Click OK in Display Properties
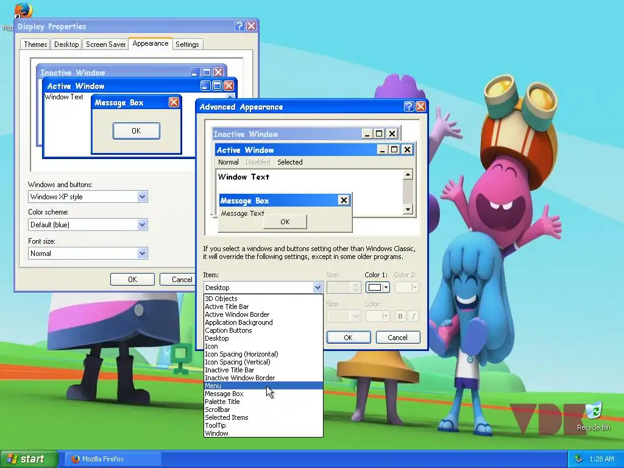Viewport: 624px width, 468px height. 132,279
